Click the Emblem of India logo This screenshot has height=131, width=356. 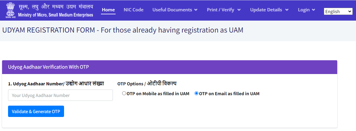tap(10, 10)
